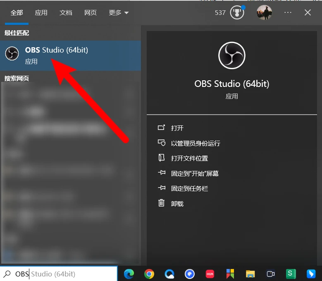Open Google Chrome from the taskbar
The image size is (322, 281).
click(149, 274)
